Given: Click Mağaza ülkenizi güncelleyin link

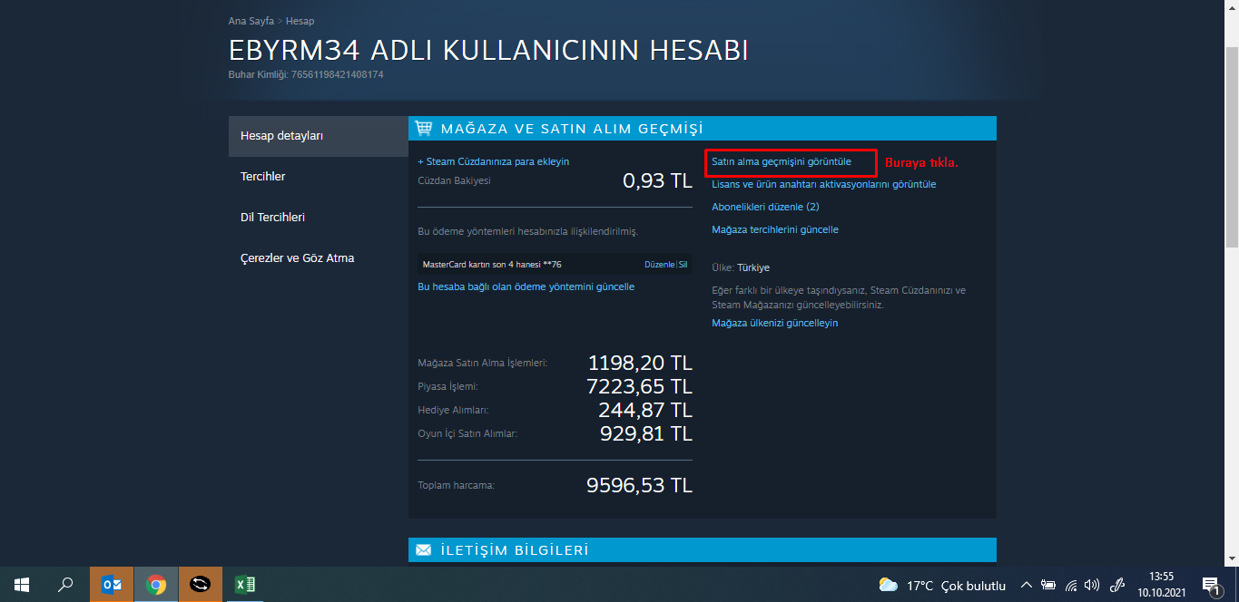Looking at the screenshot, I should (x=774, y=323).
